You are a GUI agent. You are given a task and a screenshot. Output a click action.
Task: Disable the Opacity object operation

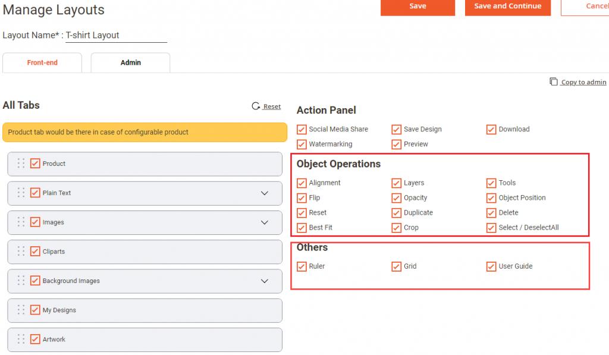396,197
